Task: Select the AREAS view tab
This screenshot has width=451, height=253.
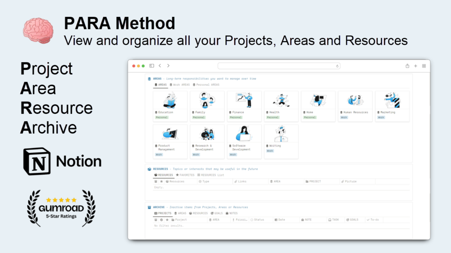Action: point(161,85)
